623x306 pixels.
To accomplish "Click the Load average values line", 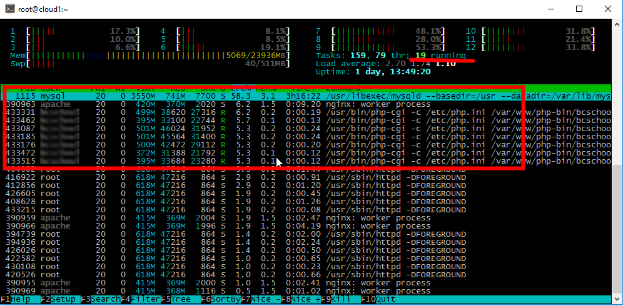I will 386,64.
